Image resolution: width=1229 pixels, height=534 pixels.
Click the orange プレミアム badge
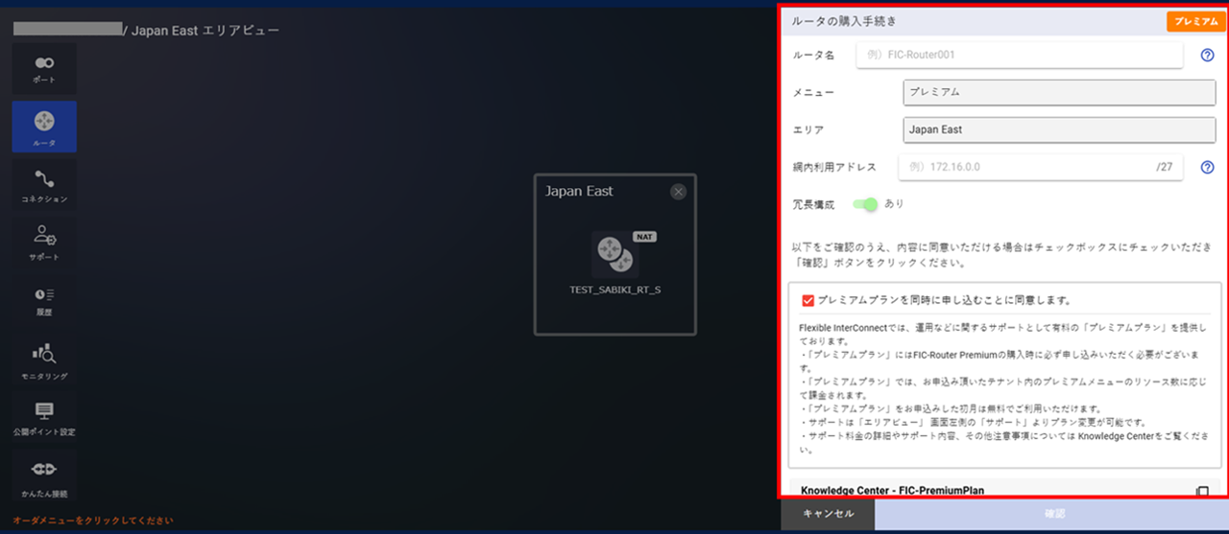tap(1196, 21)
